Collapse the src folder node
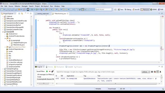The width and height of the screenshot is (165, 93). [x=5, y=38]
